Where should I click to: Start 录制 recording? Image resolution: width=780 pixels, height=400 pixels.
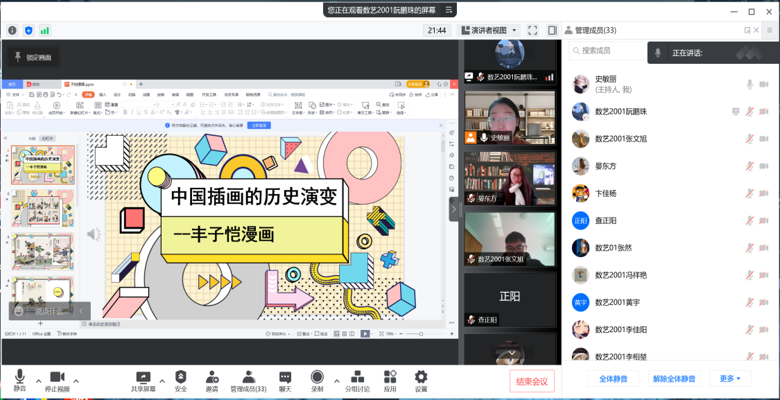click(317, 381)
